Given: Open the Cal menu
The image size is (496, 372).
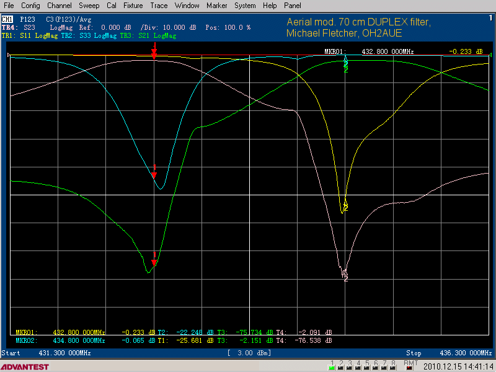Looking at the screenshot, I should tap(112, 6).
